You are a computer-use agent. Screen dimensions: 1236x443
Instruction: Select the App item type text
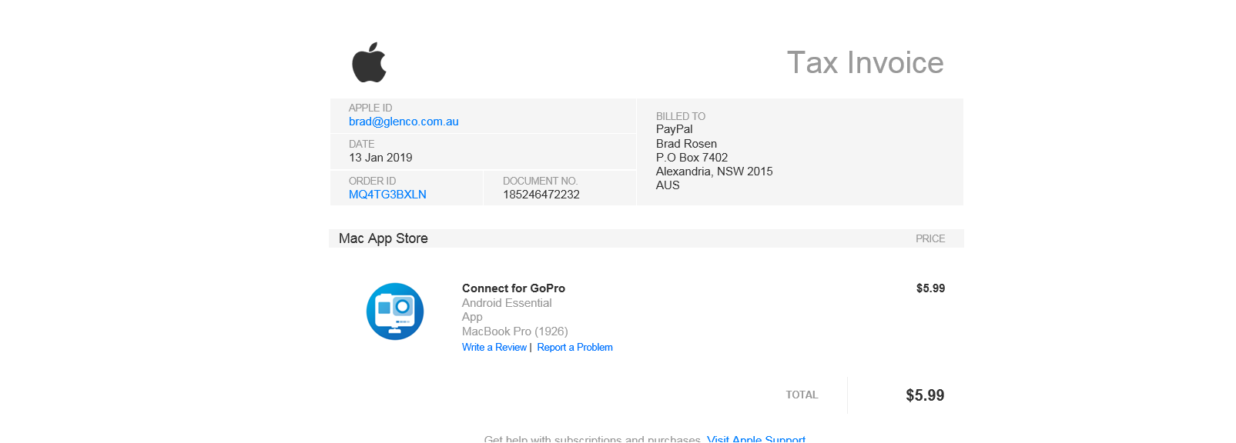coord(472,317)
